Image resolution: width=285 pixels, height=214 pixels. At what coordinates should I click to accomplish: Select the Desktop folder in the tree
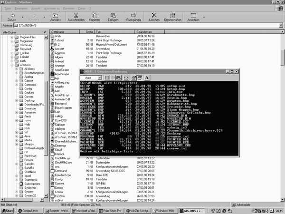click(28, 100)
